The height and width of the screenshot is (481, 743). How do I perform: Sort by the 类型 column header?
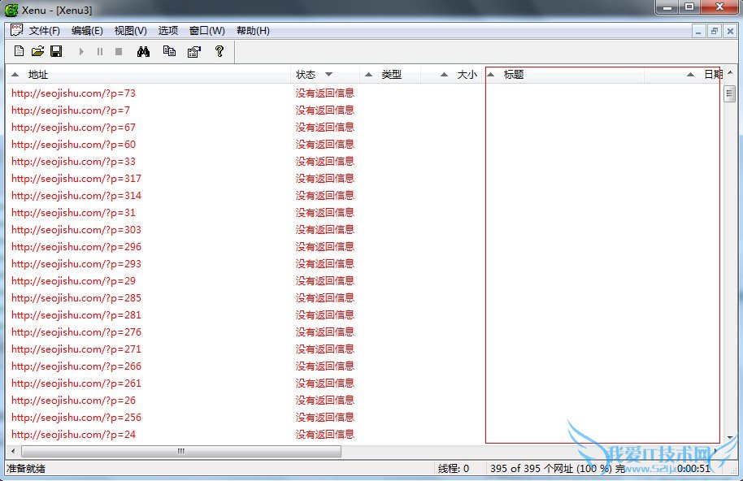point(390,74)
